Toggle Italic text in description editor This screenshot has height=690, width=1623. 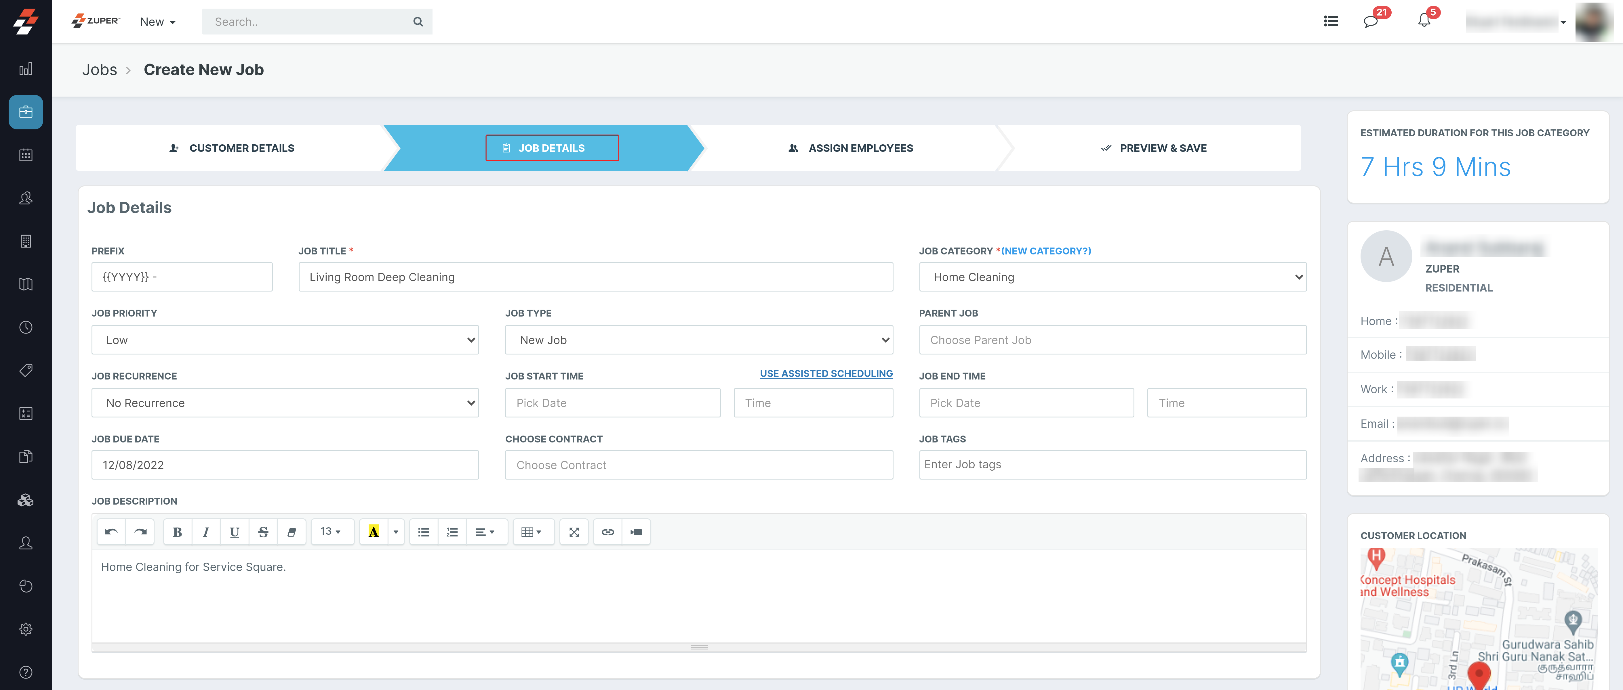(x=205, y=532)
